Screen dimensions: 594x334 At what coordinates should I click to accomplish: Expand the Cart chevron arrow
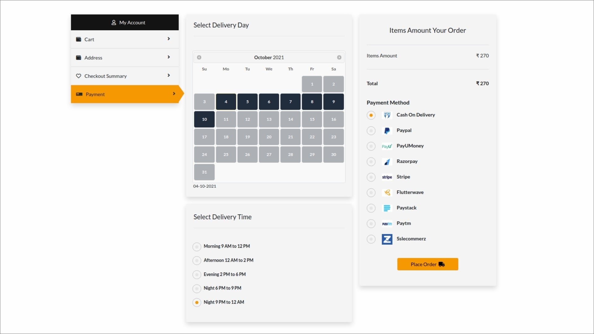169,39
